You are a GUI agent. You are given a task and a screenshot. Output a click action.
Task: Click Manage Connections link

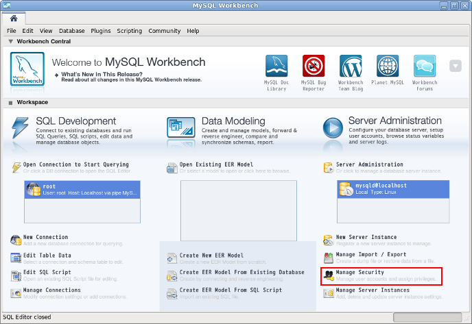pos(51,290)
